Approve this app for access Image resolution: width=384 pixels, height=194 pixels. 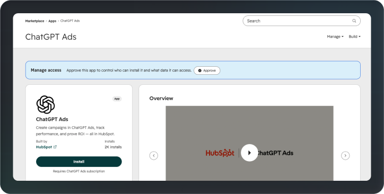[x=207, y=70]
